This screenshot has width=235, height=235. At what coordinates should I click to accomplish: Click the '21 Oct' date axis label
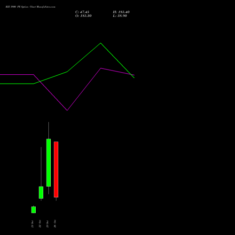coord(32,224)
